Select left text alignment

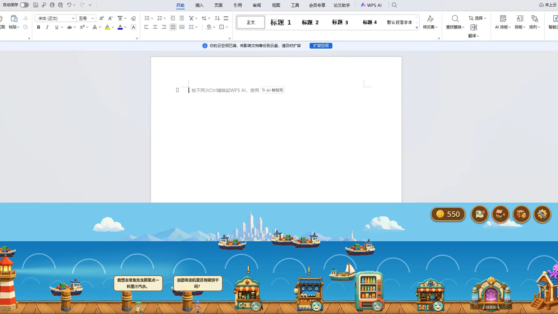(146, 27)
